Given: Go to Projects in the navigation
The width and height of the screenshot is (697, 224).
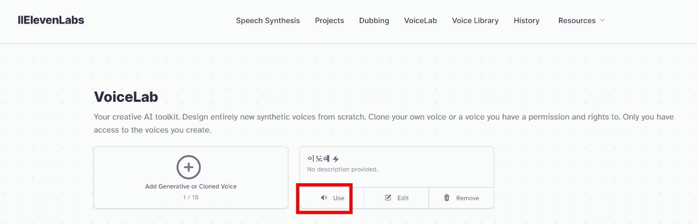Looking at the screenshot, I should click(x=329, y=20).
